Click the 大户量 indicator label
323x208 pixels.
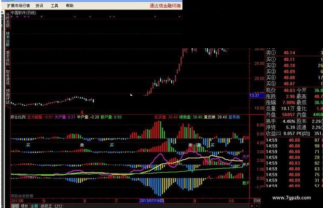click(60, 117)
